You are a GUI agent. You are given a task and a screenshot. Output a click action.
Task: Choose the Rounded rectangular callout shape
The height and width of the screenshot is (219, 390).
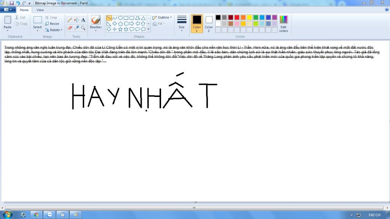[132, 29]
